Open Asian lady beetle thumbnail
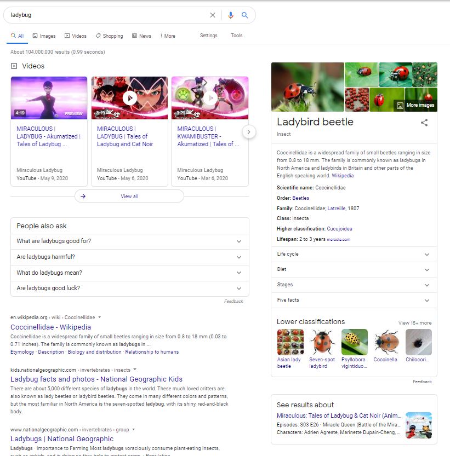Image resolution: width=450 pixels, height=456 pixels. 290,342
